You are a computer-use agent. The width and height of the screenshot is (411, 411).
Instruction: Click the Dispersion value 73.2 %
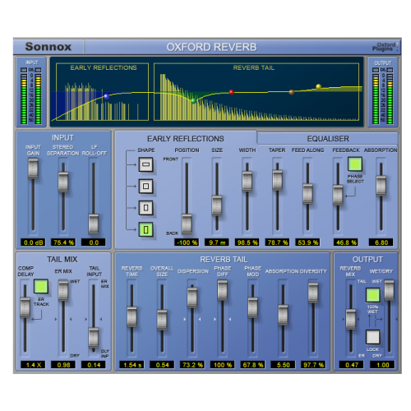[192, 365]
